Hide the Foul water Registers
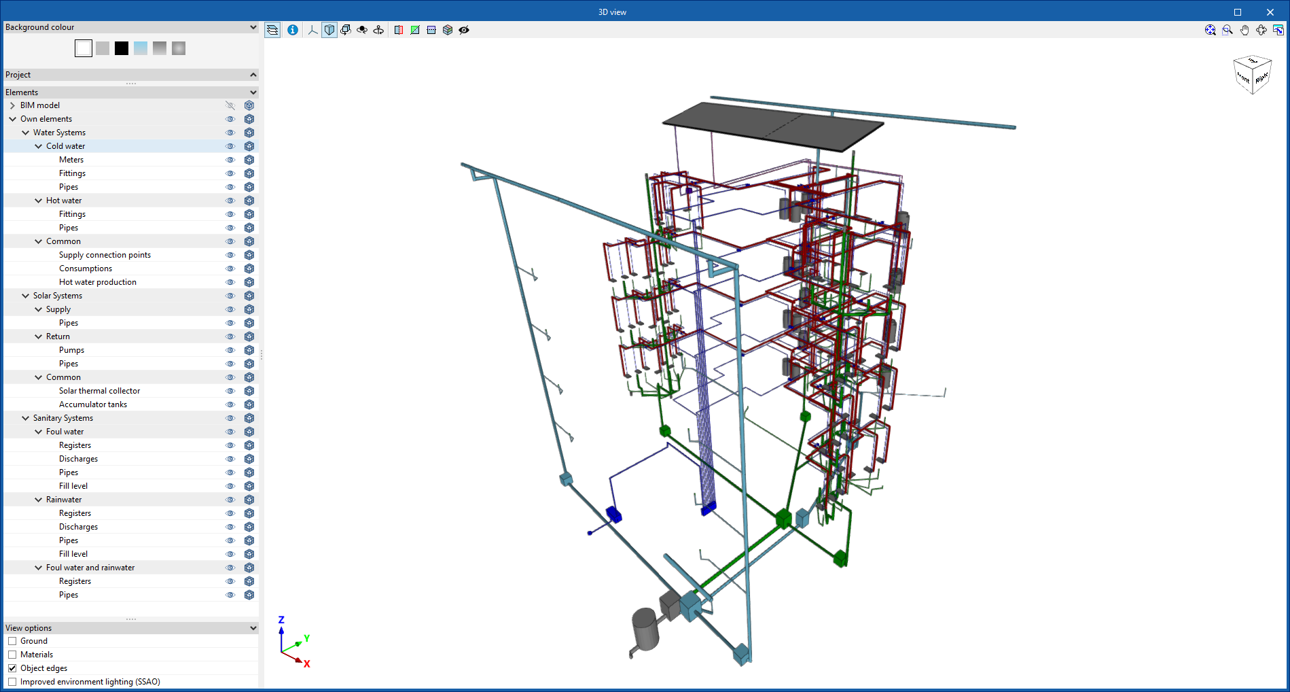The width and height of the screenshot is (1290, 692). click(x=230, y=445)
